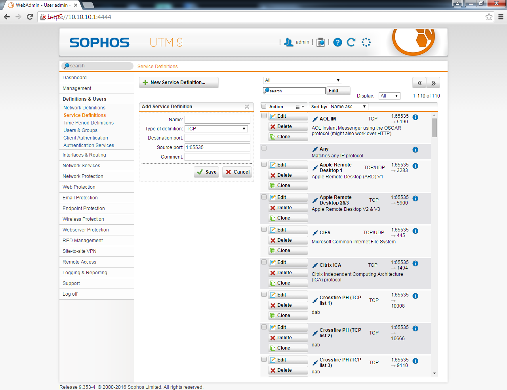
Task: Open Network Definitions in the sidebar
Action: [84, 108]
